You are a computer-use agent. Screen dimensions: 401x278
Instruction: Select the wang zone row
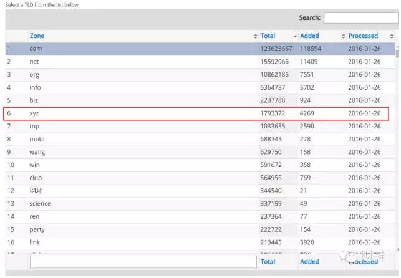pos(37,152)
